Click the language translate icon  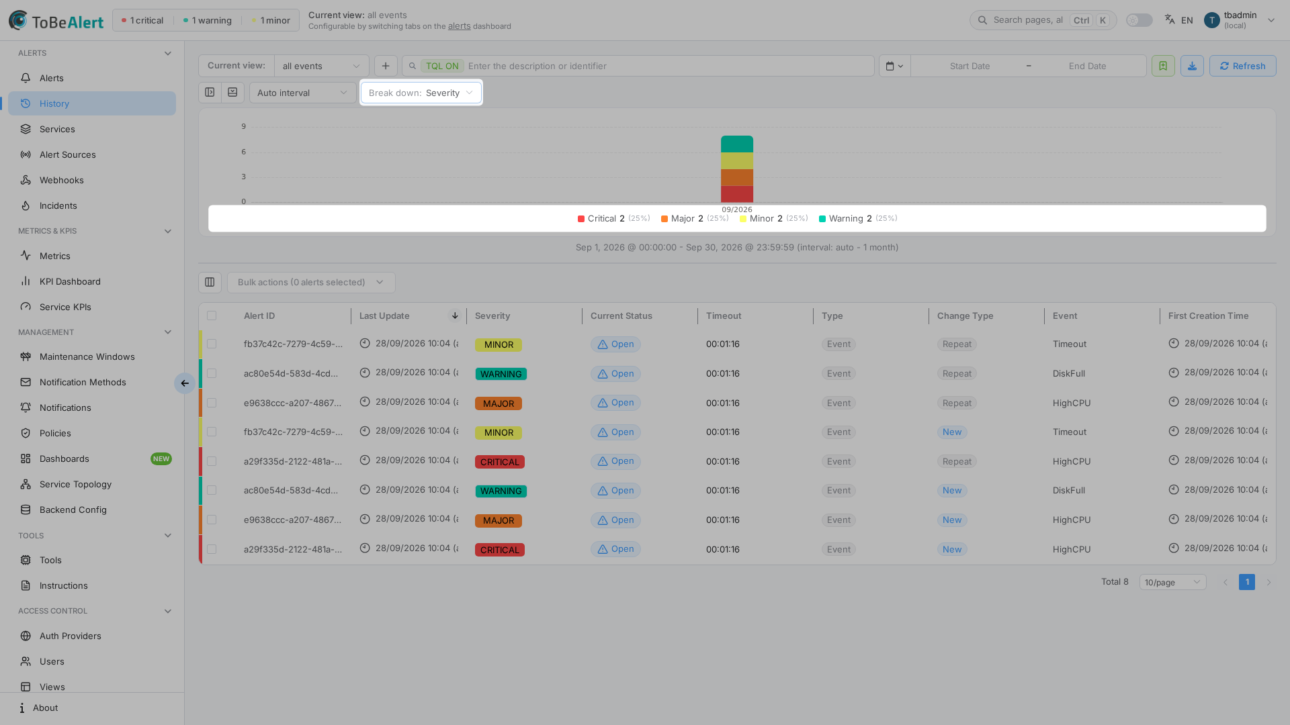pos(1170,19)
